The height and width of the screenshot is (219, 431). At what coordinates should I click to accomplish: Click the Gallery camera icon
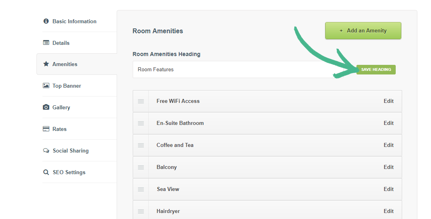46,107
